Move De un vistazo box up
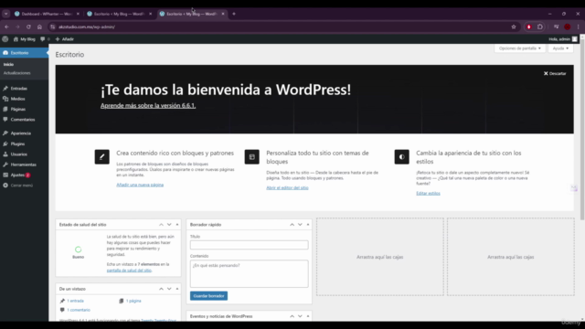The image size is (585, 329). pyautogui.click(x=161, y=289)
